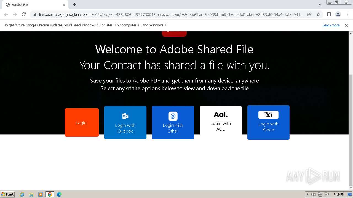Click the address bar URL
Viewport: 353px width, 198px height.
(171, 14)
